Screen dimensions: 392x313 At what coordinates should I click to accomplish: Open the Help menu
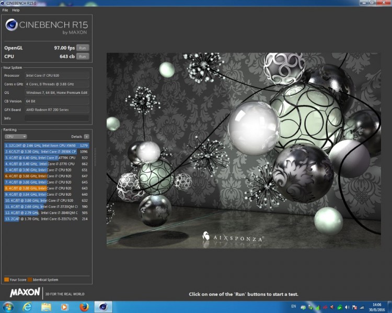pos(16,10)
